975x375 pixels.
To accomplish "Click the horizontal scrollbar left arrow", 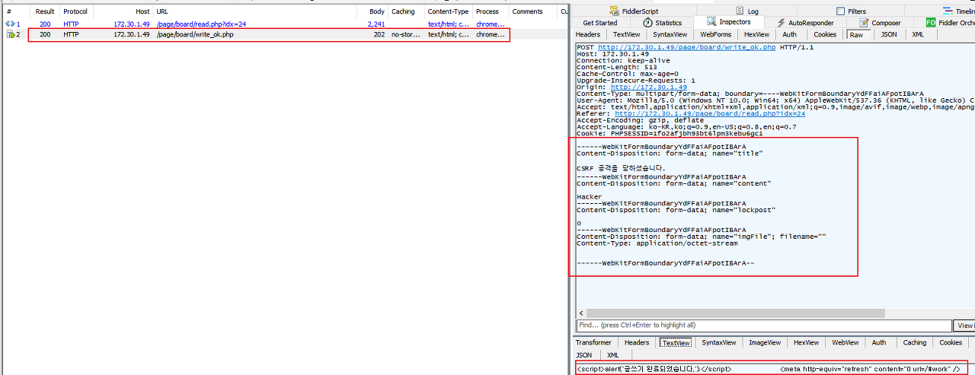I will [x=581, y=313].
